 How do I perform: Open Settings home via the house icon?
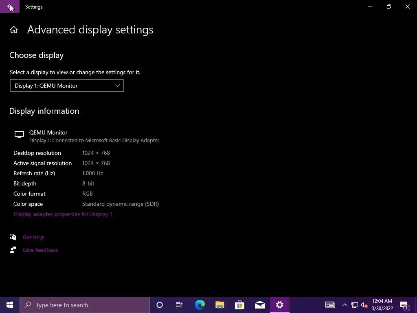tap(14, 30)
